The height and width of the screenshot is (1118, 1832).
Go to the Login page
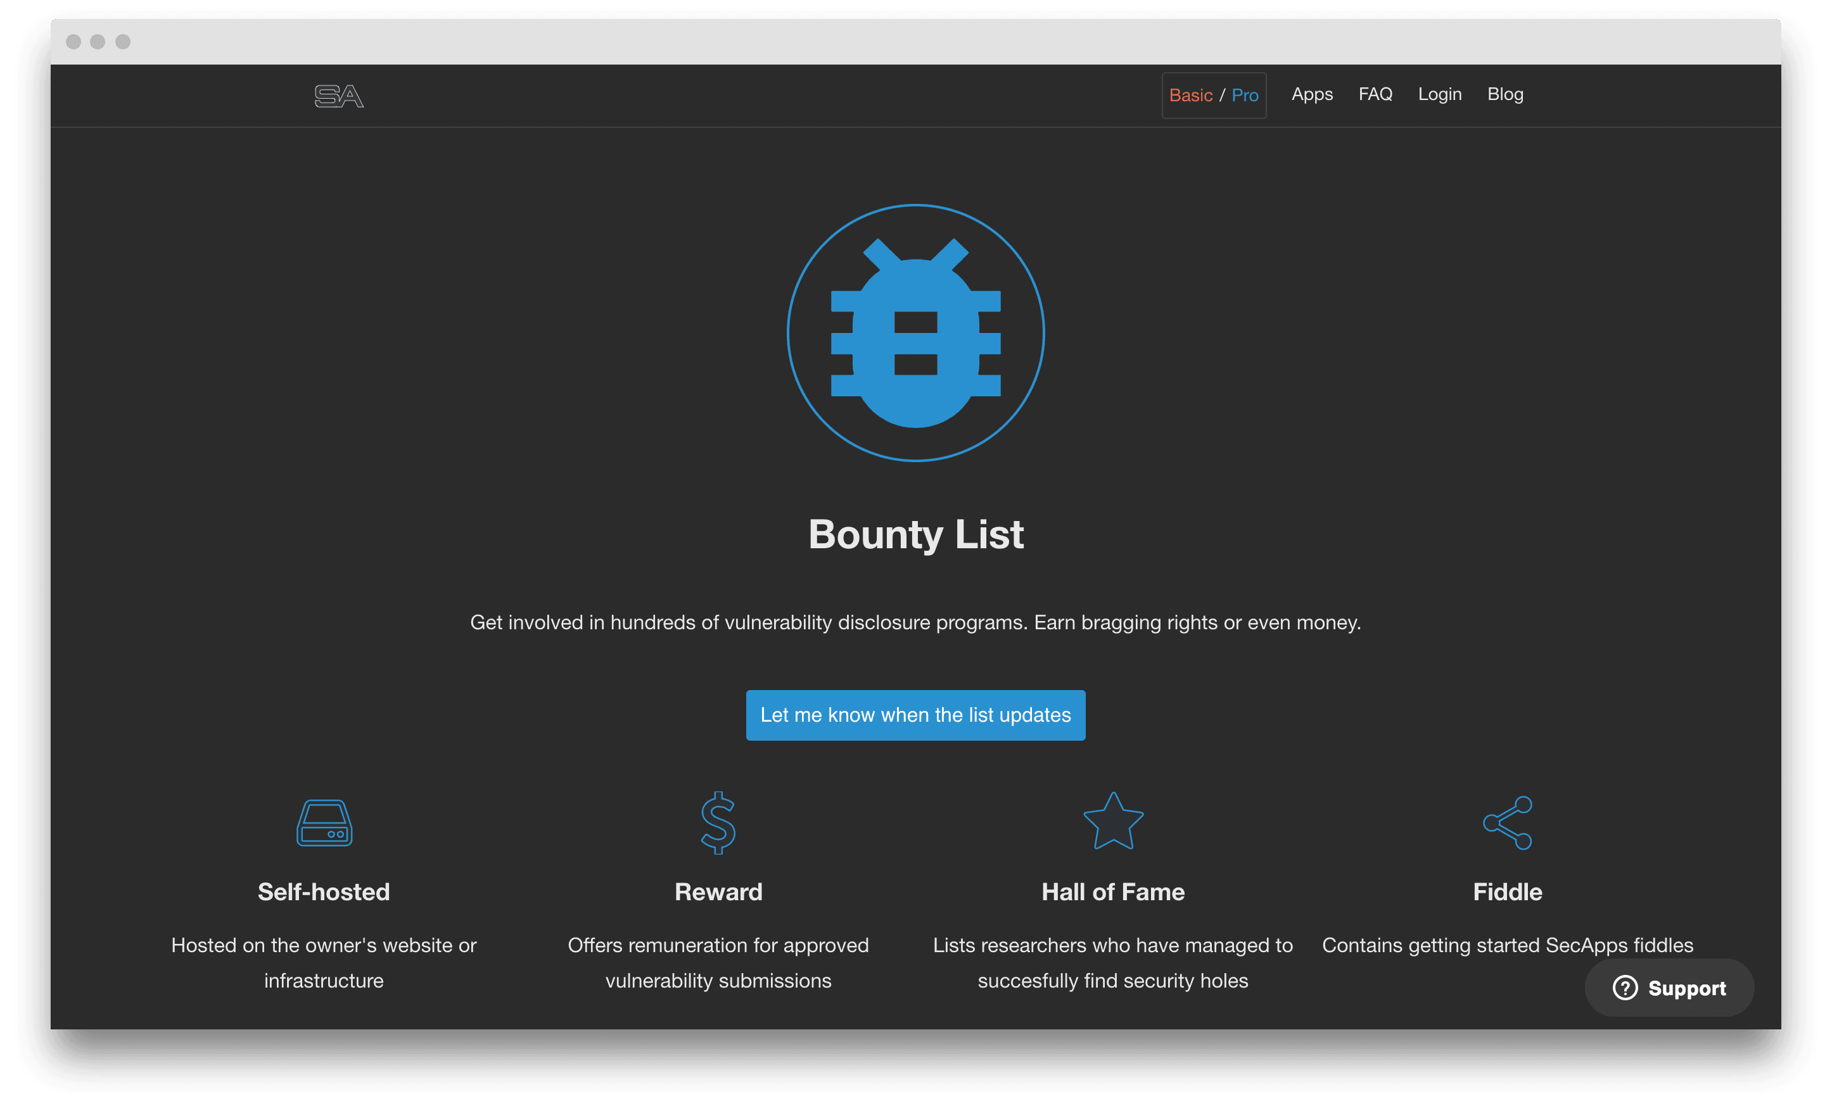tap(1439, 94)
